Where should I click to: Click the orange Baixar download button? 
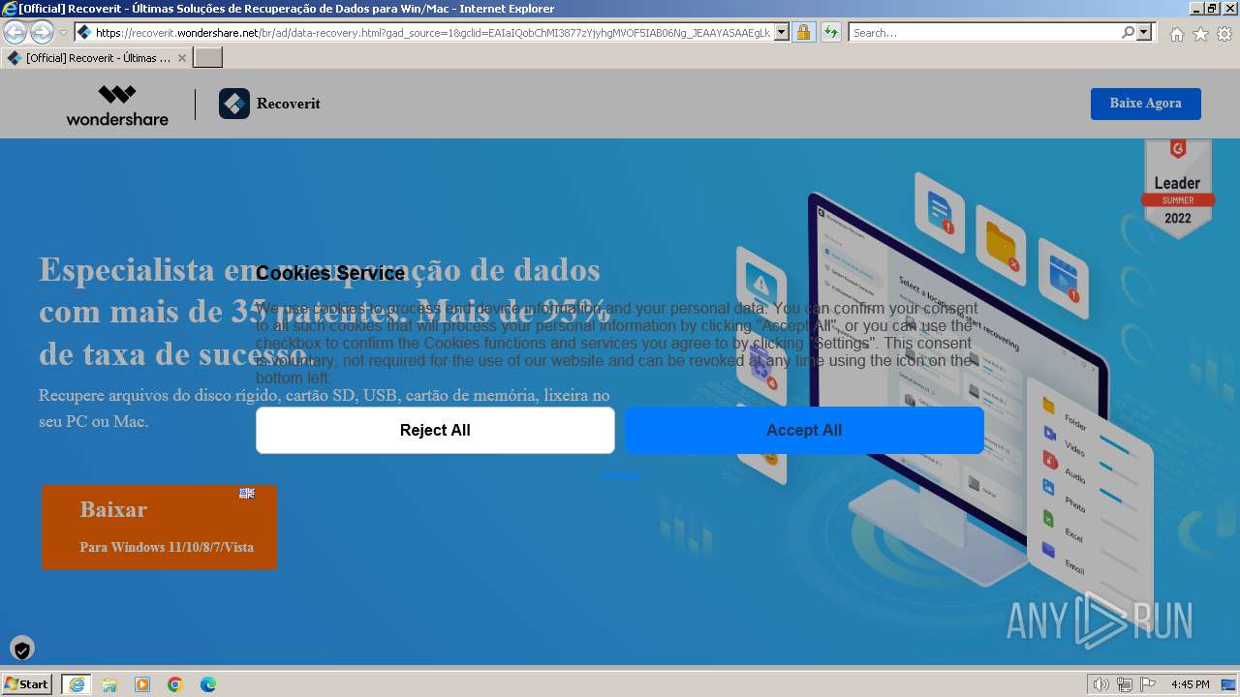pos(159,527)
